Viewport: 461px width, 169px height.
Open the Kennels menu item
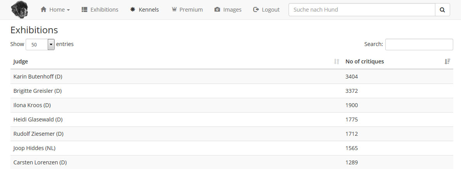click(x=144, y=10)
